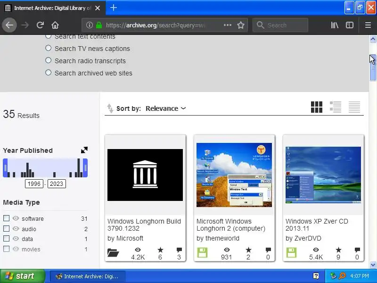
Task: Toggle eye icon for movies filter
Action: [x=16, y=249]
